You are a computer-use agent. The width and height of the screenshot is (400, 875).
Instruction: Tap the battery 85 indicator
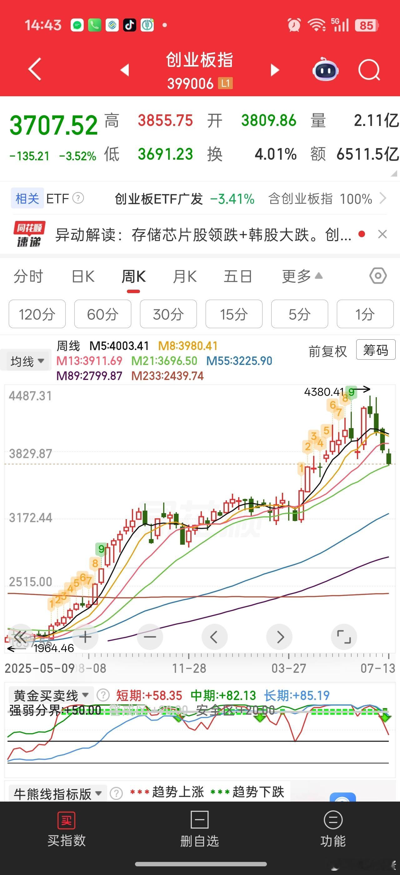[x=367, y=26]
